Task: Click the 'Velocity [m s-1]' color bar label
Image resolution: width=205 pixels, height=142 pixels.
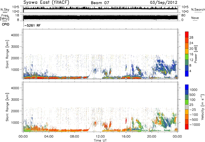Action: click(202, 107)
